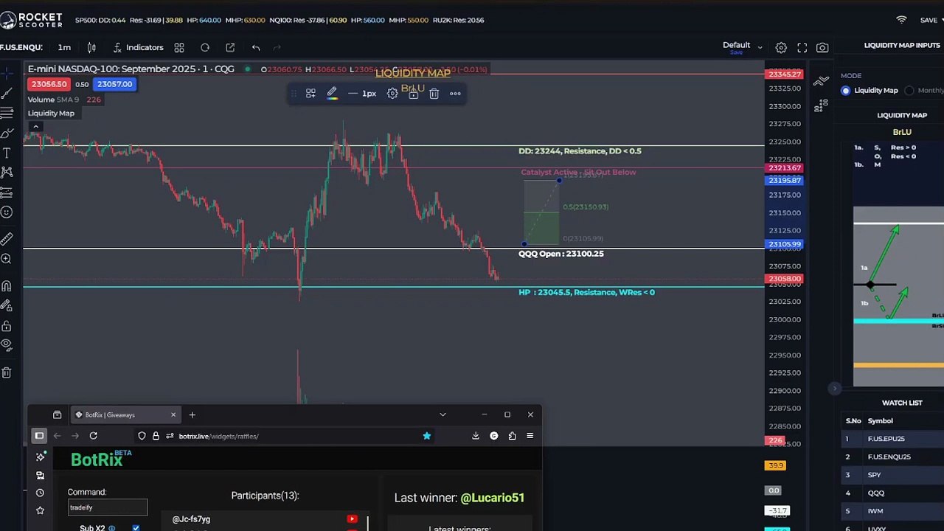The image size is (944, 531).
Task: Select the text annotation tool
Action: tap(7, 153)
